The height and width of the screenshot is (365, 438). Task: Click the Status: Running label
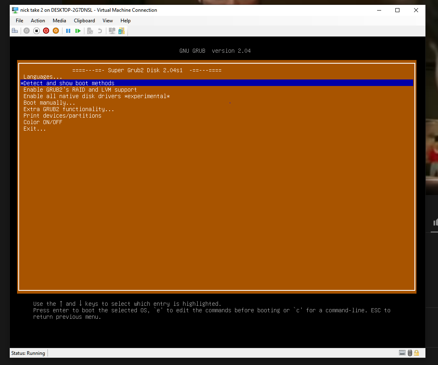coord(28,353)
